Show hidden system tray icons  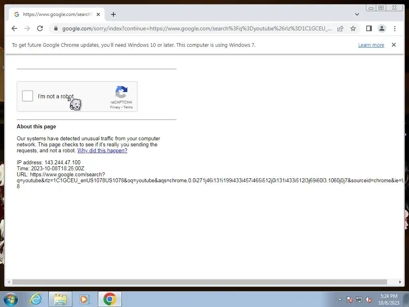[340, 299]
